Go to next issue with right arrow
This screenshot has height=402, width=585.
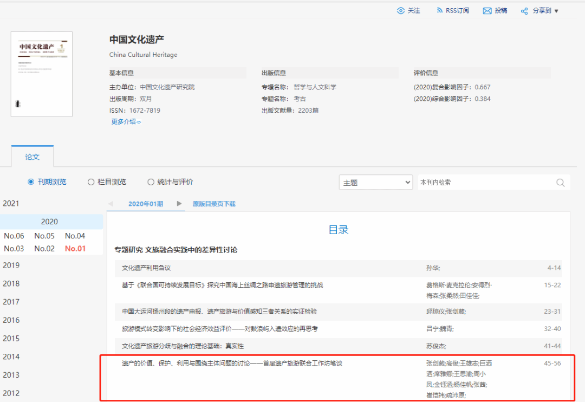pyautogui.click(x=179, y=204)
